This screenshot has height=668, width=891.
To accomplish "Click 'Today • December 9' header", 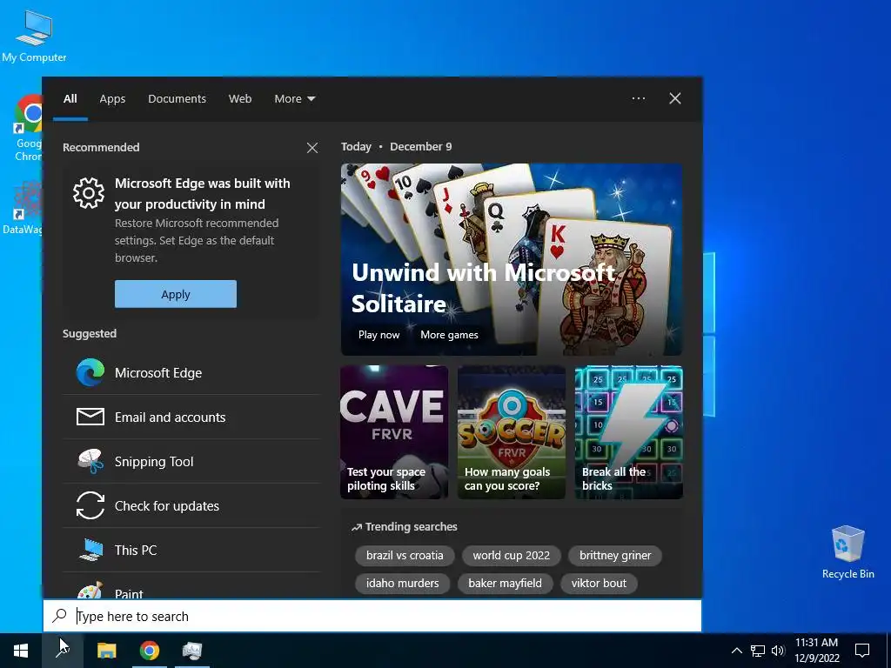I will (x=396, y=146).
